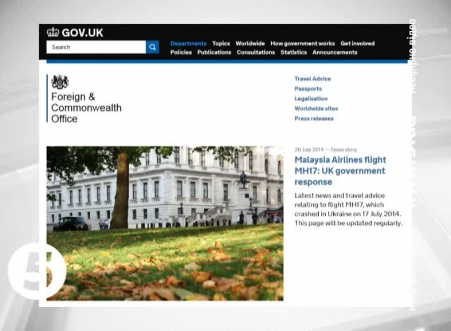Viewport: 451px width, 331px height.
Task: Follow the Legalisation link
Action: [311, 99]
